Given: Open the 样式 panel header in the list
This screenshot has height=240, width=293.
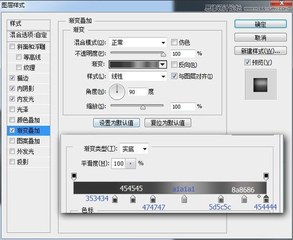Looking at the screenshot, I should 28,24.
